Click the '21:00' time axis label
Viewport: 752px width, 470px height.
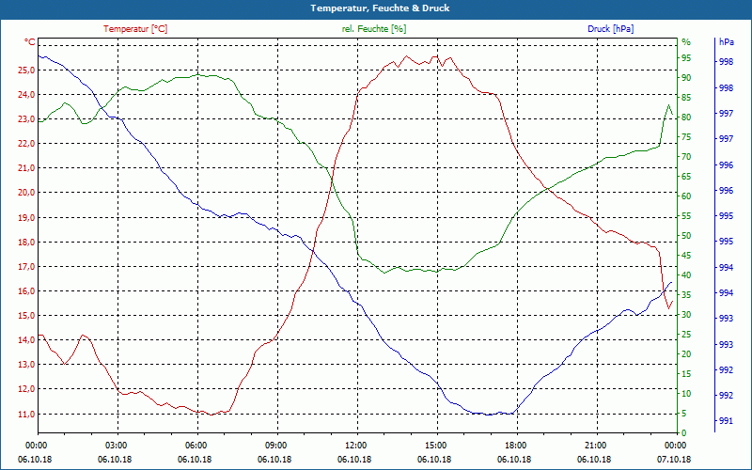pos(597,445)
